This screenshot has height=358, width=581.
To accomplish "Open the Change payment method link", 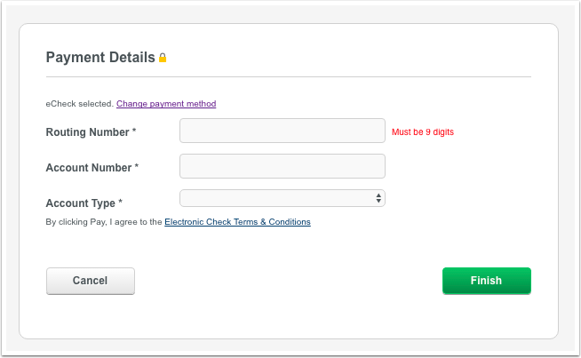I will (166, 104).
